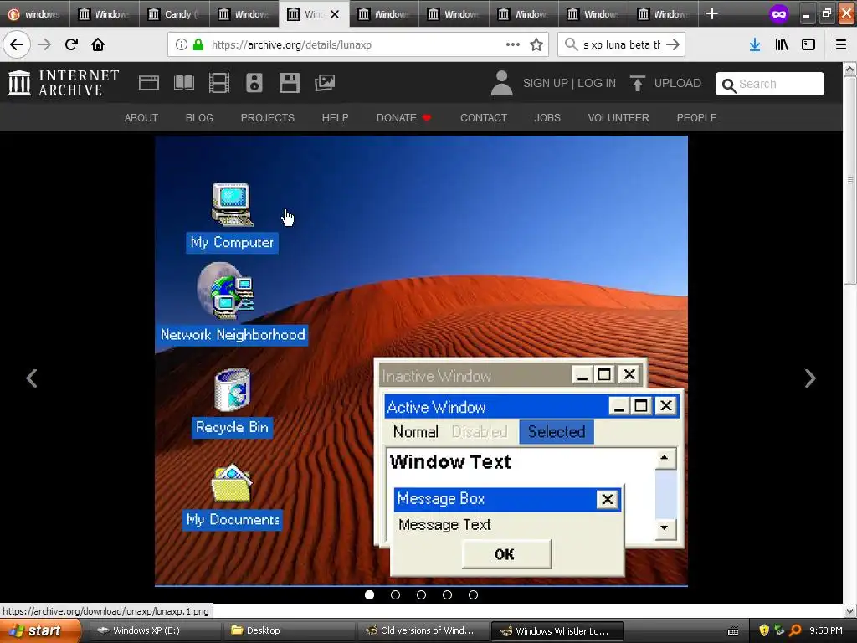
Task: Open the Images icon in Archive header
Action: (x=325, y=83)
